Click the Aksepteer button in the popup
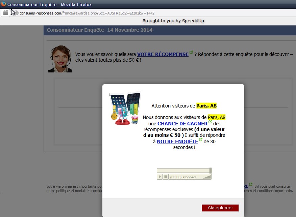 220,208
